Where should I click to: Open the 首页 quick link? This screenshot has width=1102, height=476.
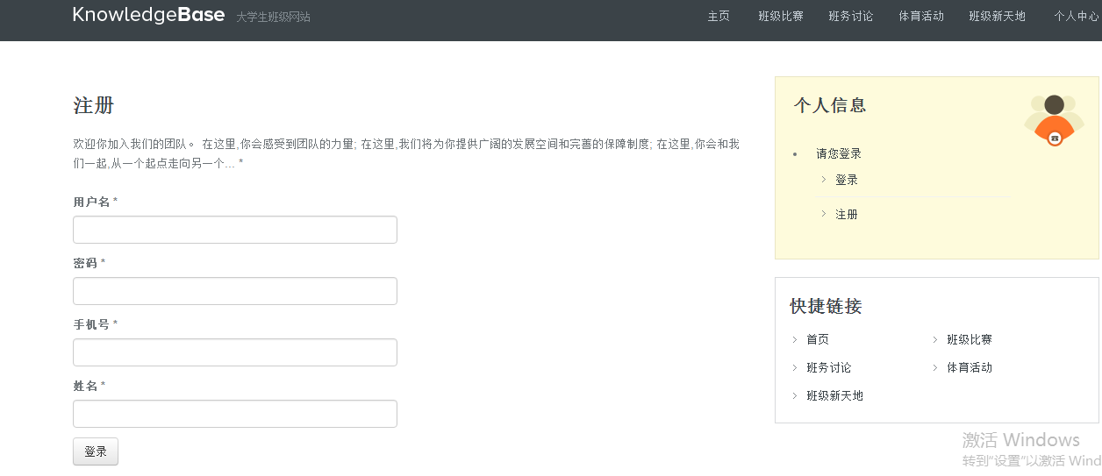click(x=818, y=339)
